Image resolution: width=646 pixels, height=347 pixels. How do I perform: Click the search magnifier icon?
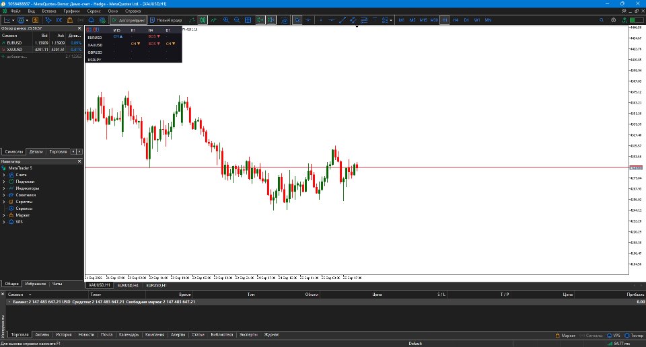click(x=602, y=20)
